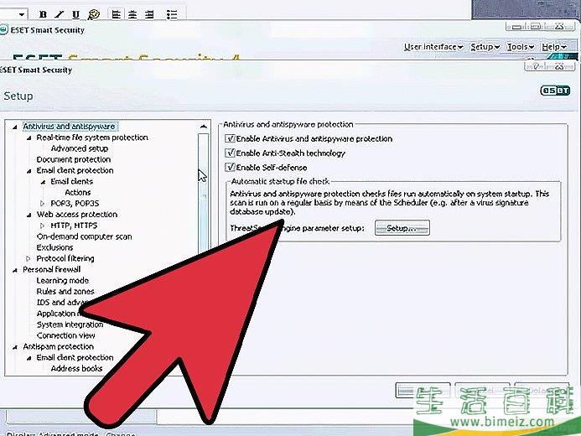Select POP3, POP3S tree item
Image resolution: width=581 pixels, height=436 pixels.
75,204
